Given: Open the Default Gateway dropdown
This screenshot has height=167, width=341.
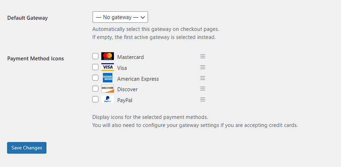Looking at the screenshot, I should [x=120, y=17].
